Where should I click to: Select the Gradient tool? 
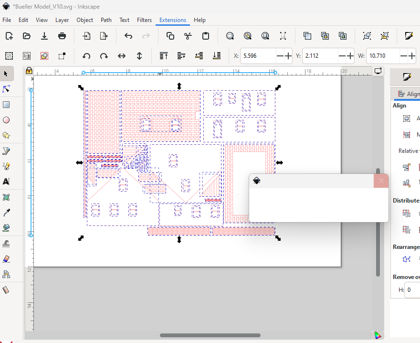(6, 197)
